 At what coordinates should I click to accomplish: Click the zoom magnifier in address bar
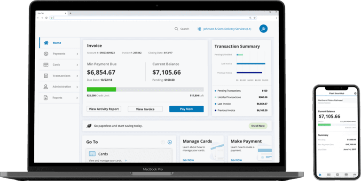pos(250,18)
